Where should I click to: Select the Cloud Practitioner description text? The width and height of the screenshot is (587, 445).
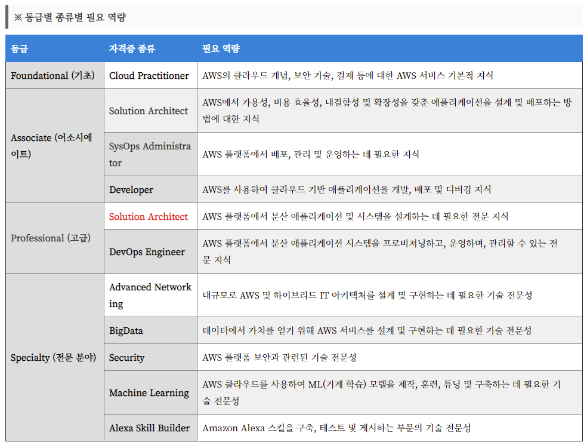pyautogui.click(x=347, y=75)
